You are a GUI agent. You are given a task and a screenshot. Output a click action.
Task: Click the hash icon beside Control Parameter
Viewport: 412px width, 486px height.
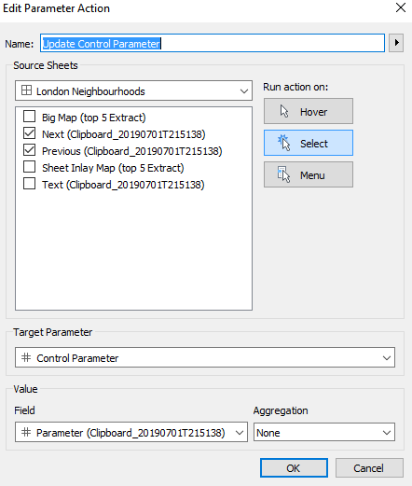pos(26,357)
